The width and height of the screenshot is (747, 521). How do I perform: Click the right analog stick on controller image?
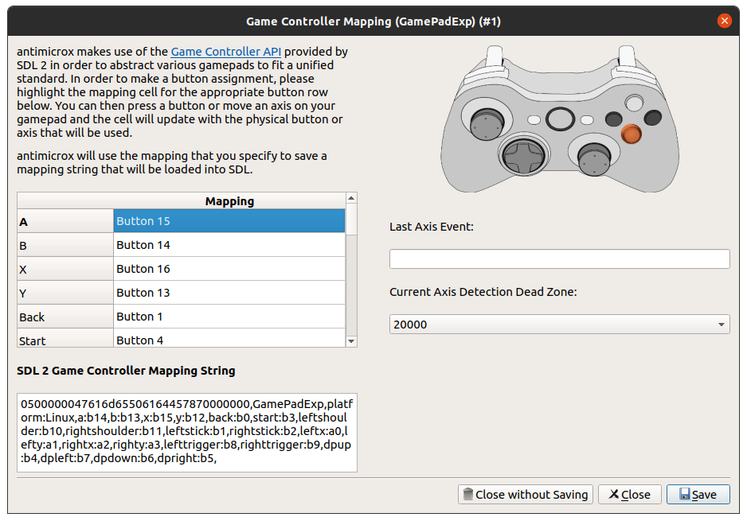click(x=594, y=158)
